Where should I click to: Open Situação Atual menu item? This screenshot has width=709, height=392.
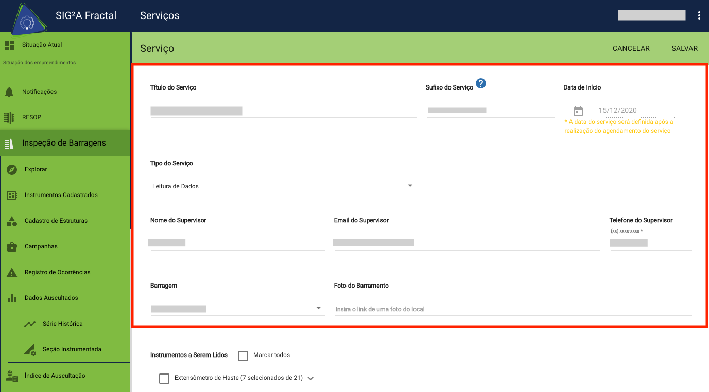point(65,45)
